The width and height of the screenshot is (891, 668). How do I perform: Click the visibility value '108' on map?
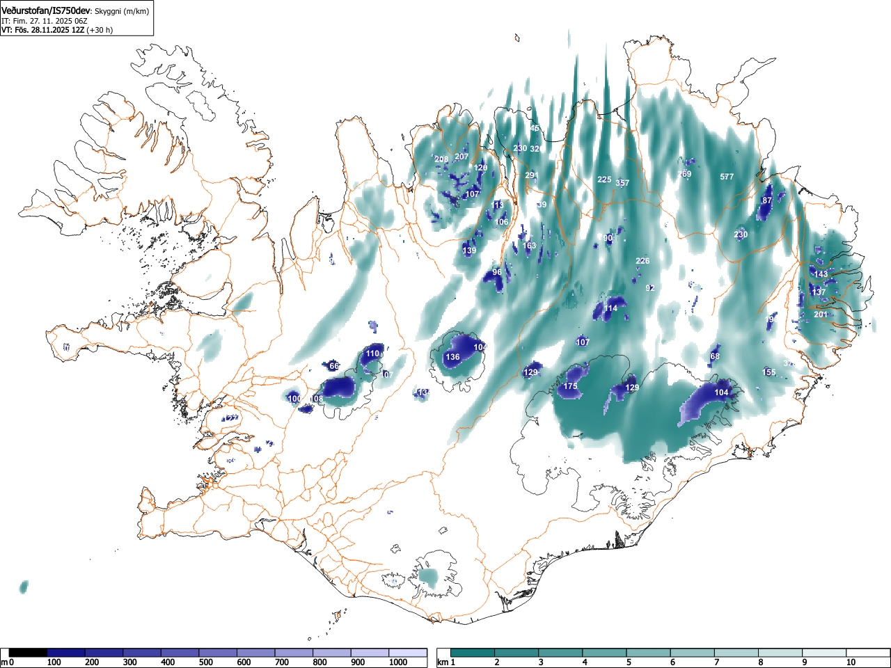pyautogui.click(x=317, y=399)
